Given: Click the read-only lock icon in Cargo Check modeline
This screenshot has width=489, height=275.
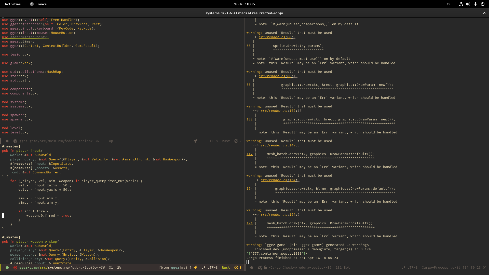Looking at the screenshot, I should click(x=265, y=268).
